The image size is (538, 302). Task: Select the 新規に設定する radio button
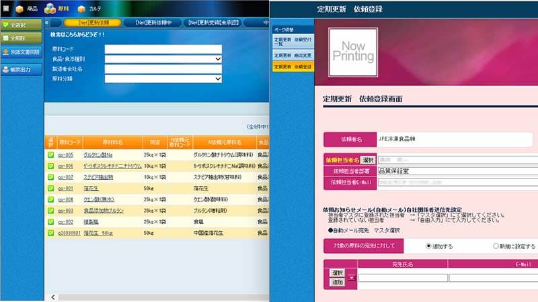click(x=496, y=246)
